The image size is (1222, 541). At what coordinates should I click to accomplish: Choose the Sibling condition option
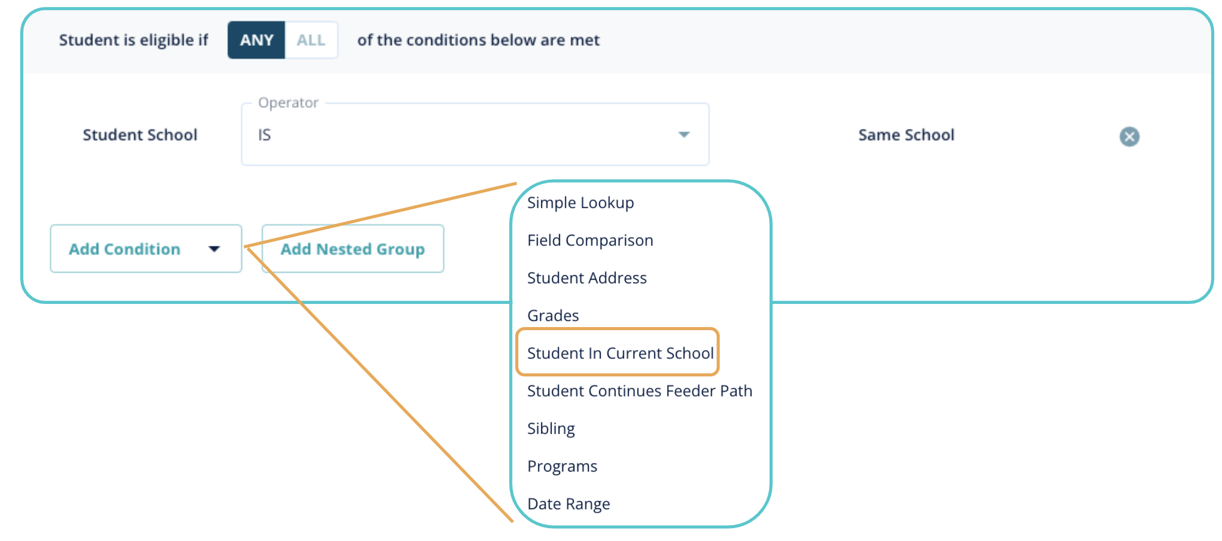pyautogui.click(x=551, y=428)
